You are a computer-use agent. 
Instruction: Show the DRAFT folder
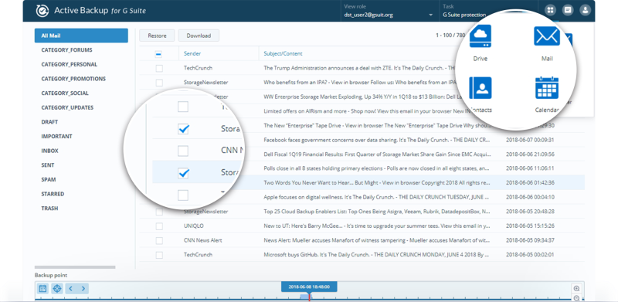point(49,122)
